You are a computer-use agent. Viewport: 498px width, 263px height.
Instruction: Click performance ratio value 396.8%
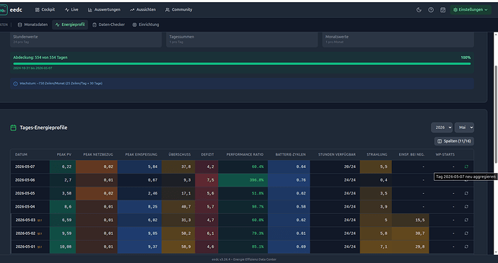[x=257, y=180]
